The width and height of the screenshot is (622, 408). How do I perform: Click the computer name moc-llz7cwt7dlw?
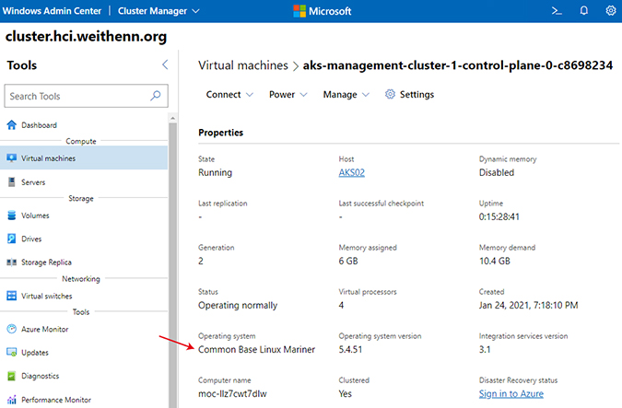pyautogui.click(x=232, y=394)
